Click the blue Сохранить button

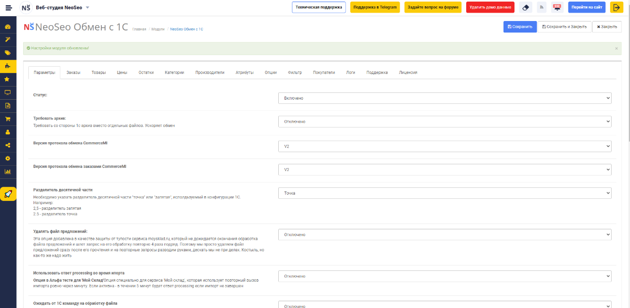520,27
